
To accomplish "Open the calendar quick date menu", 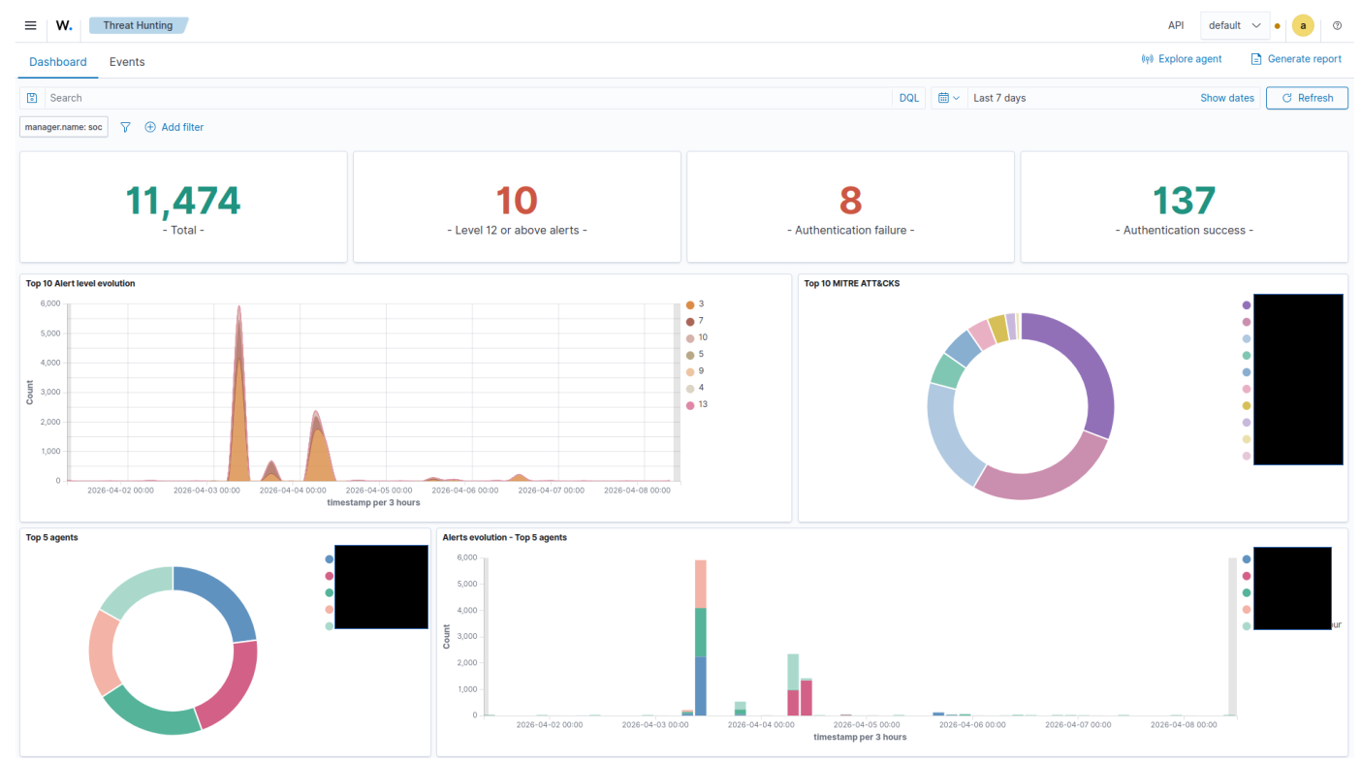I will (x=948, y=98).
